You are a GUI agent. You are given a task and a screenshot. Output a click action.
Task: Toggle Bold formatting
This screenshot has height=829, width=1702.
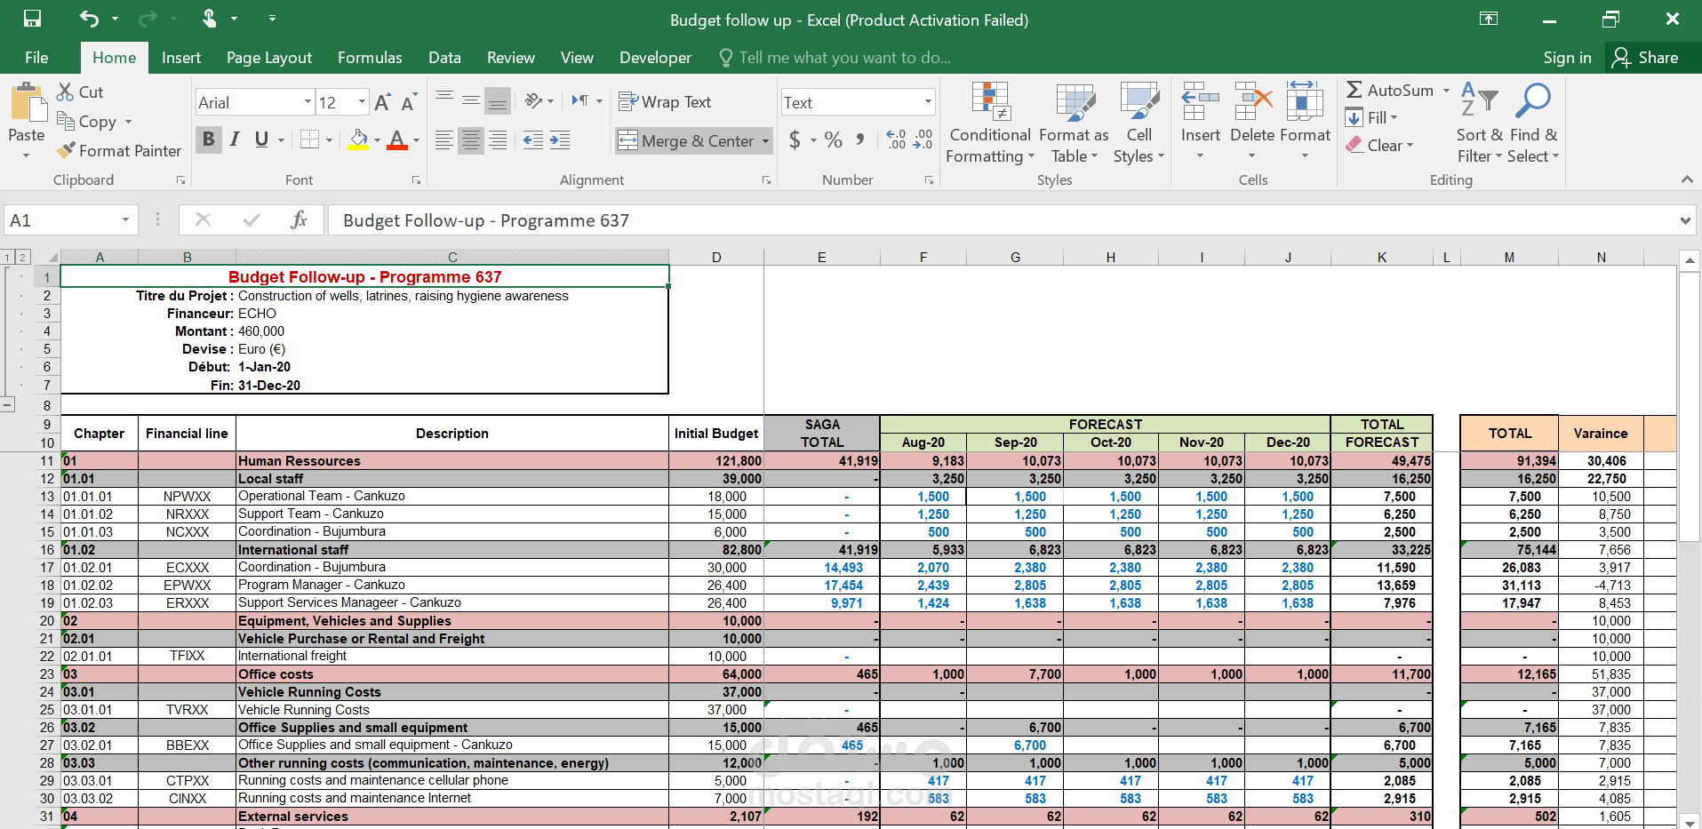click(x=209, y=139)
